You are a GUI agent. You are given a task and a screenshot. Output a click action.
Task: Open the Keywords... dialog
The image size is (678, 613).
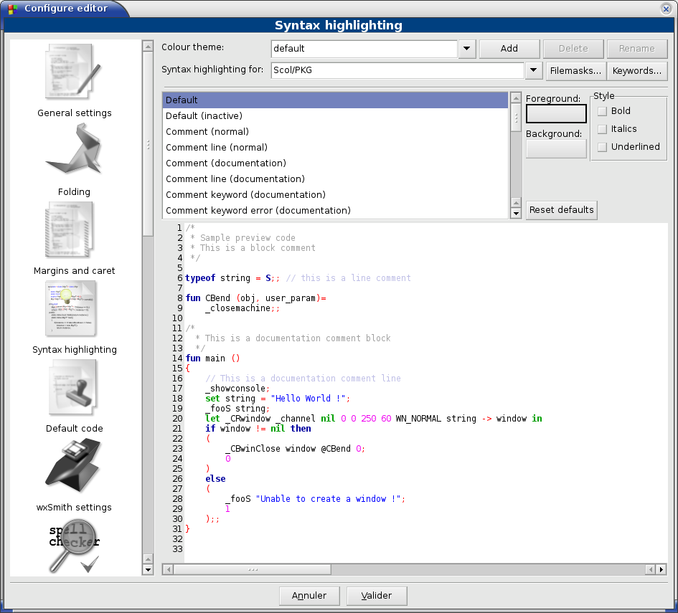637,71
